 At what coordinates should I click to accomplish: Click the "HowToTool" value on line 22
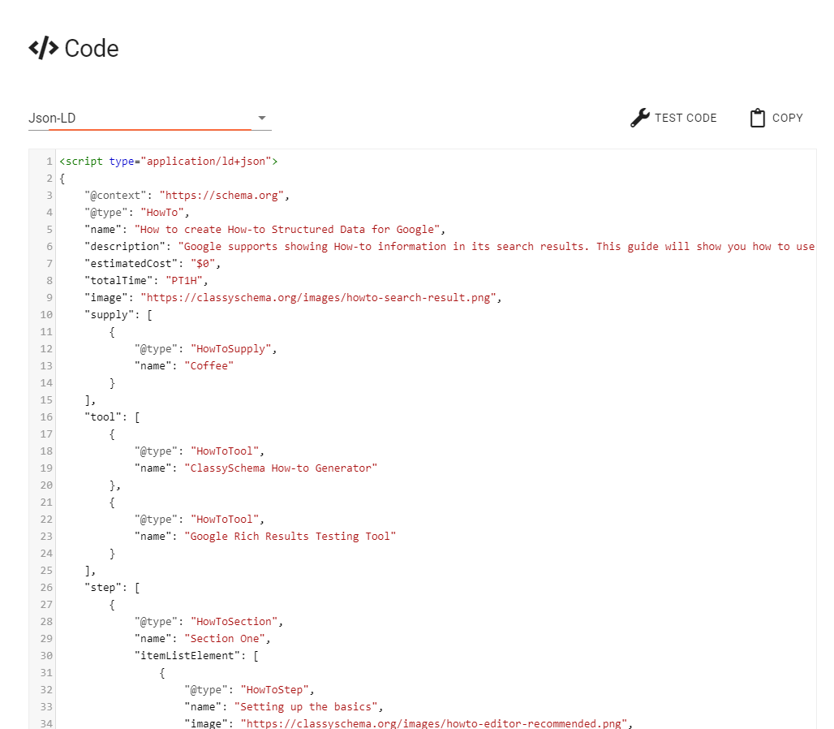point(225,519)
